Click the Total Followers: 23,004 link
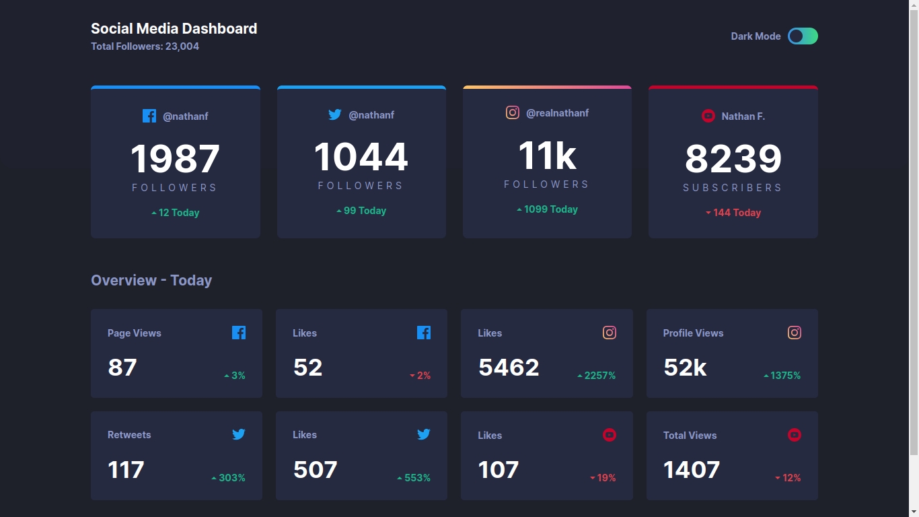 tap(145, 46)
